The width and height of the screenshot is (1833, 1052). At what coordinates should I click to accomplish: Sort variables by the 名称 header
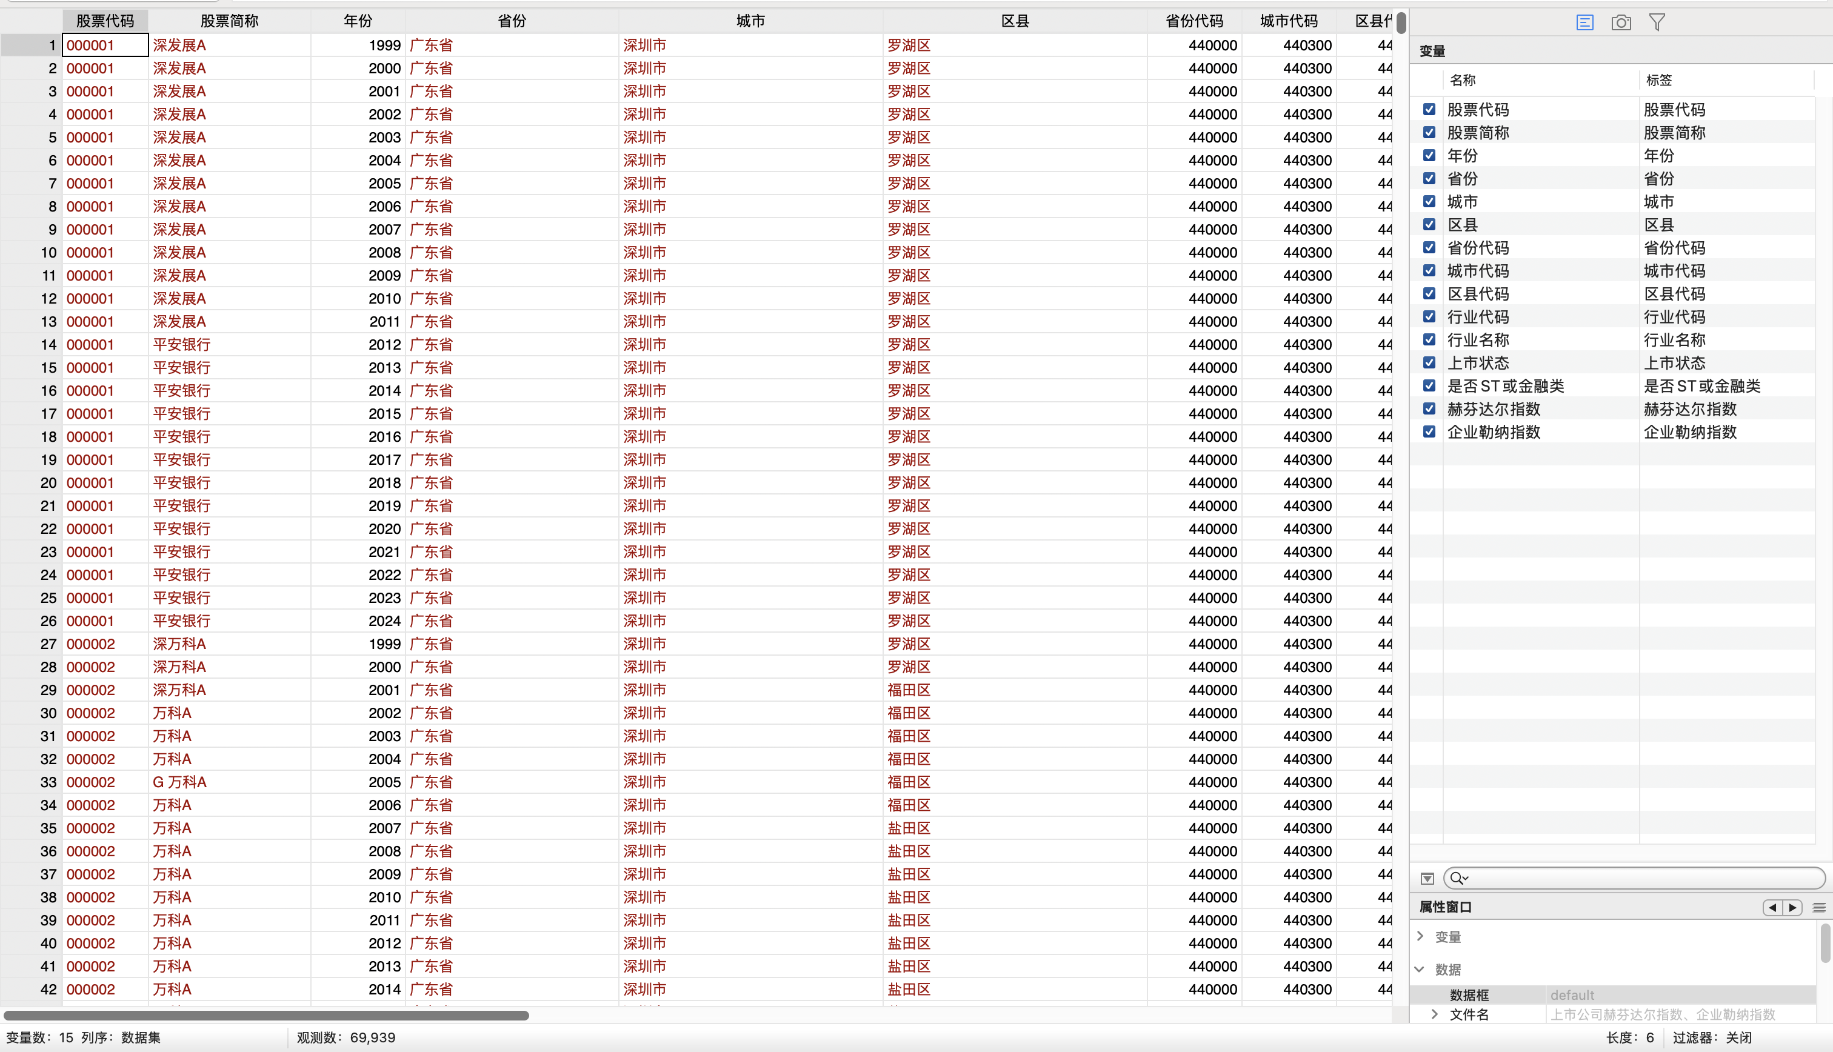click(1463, 80)
